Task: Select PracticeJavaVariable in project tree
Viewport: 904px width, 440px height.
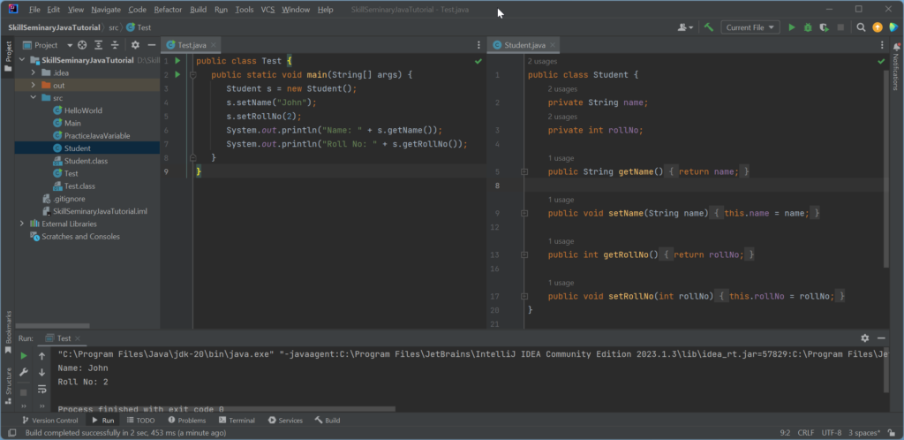Action: (97, 135)
